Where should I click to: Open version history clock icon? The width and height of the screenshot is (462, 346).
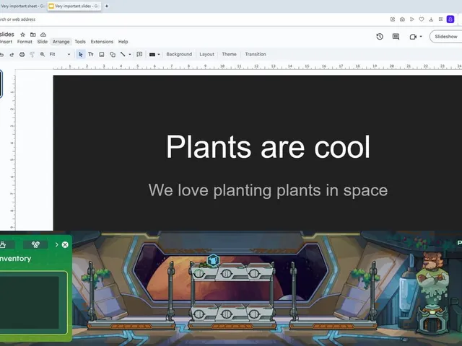(380, 37)
